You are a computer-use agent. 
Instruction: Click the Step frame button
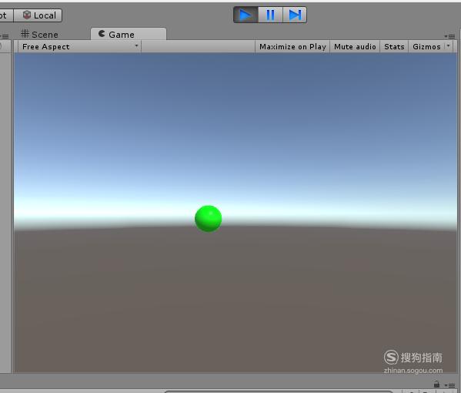click(x=295, y=15)
